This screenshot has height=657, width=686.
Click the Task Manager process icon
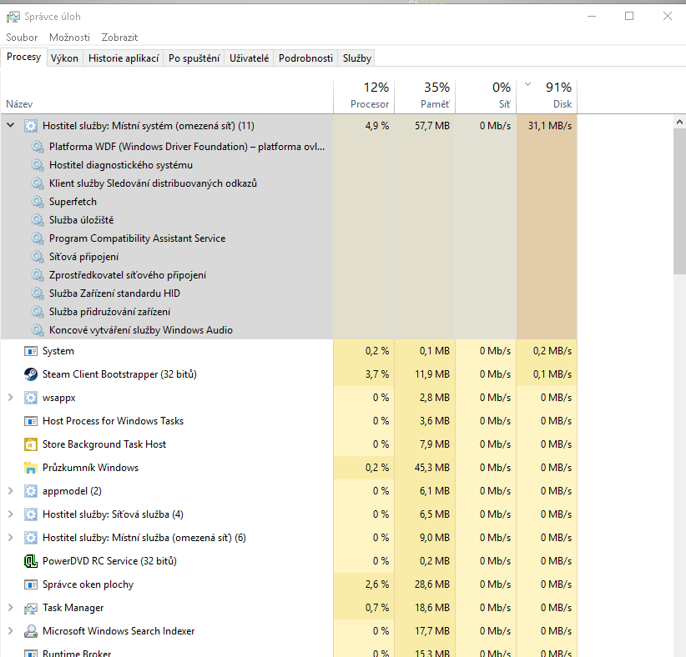point(31,608)
